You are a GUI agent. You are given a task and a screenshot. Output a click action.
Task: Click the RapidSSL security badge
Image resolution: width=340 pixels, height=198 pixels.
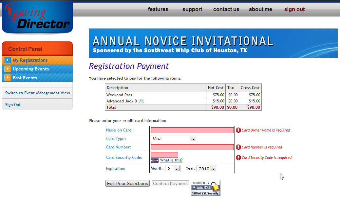coord(206,188)
